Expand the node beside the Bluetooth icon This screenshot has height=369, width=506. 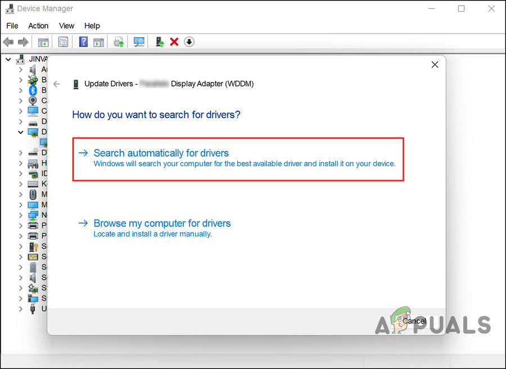21,90
